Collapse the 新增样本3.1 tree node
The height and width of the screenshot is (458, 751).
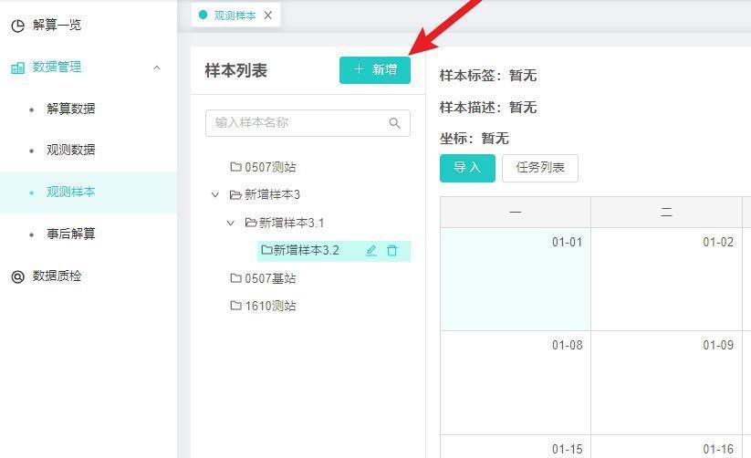tap(231, 223)
